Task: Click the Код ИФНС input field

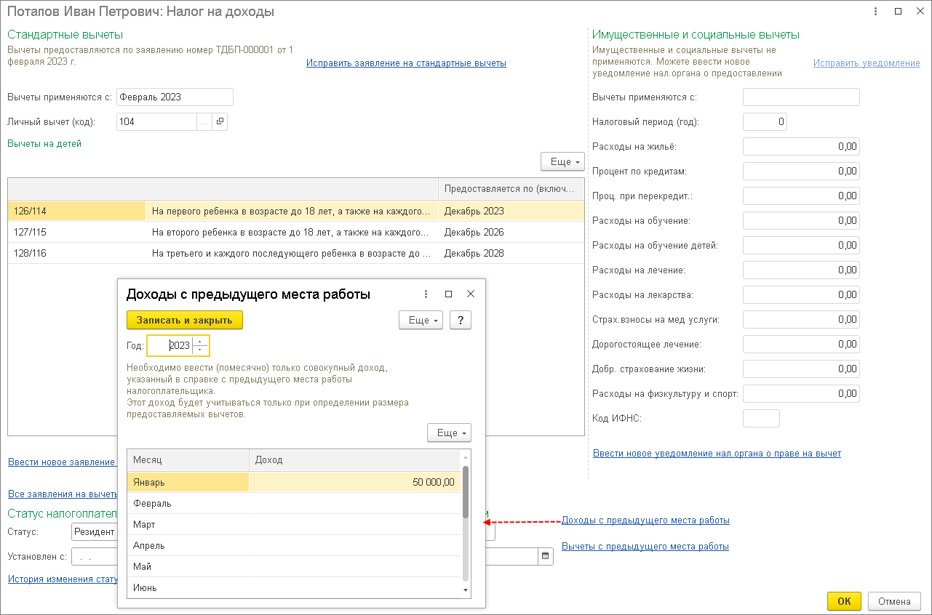Action: [761, 418]
